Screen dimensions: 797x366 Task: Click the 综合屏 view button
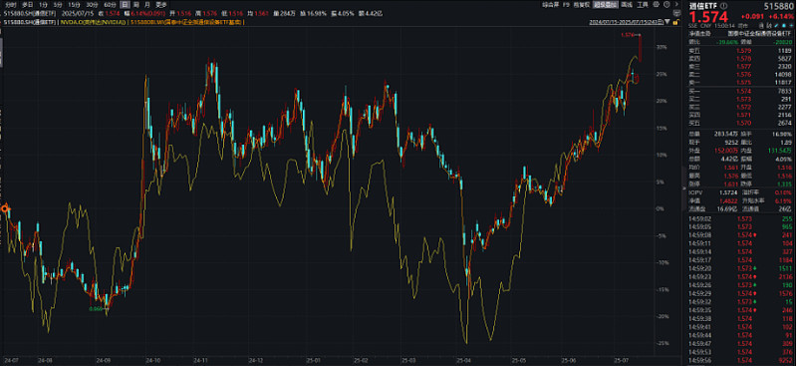(551, 4)
